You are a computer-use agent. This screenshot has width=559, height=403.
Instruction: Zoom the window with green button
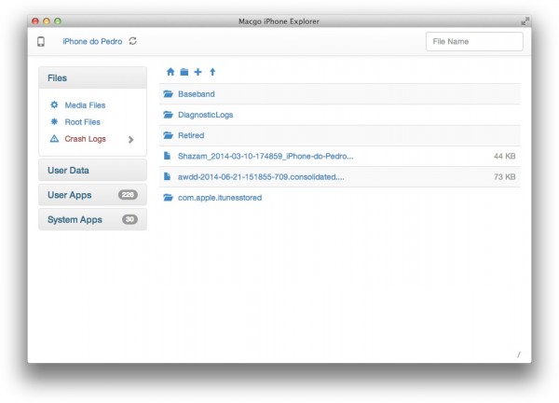pos(58,21)
